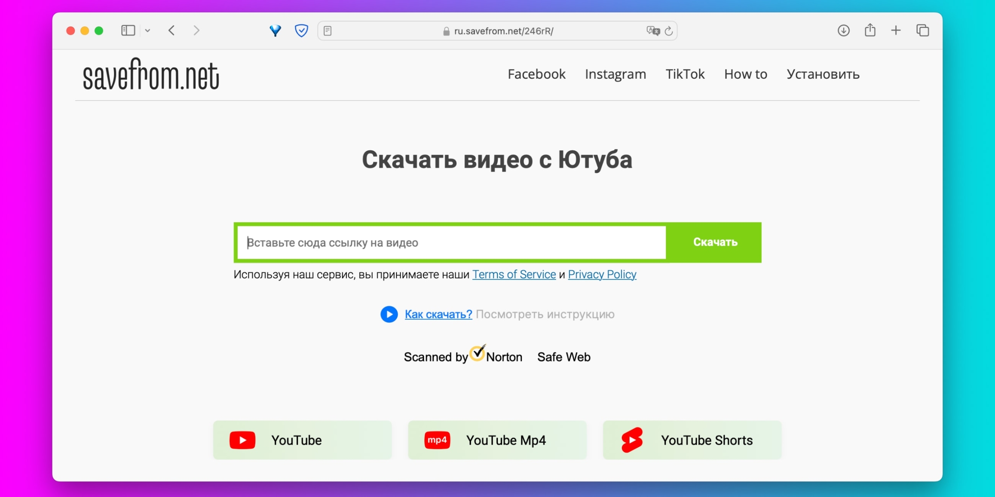Open the How to nav item
The image size is (995, 497).
tap(745, 74)
